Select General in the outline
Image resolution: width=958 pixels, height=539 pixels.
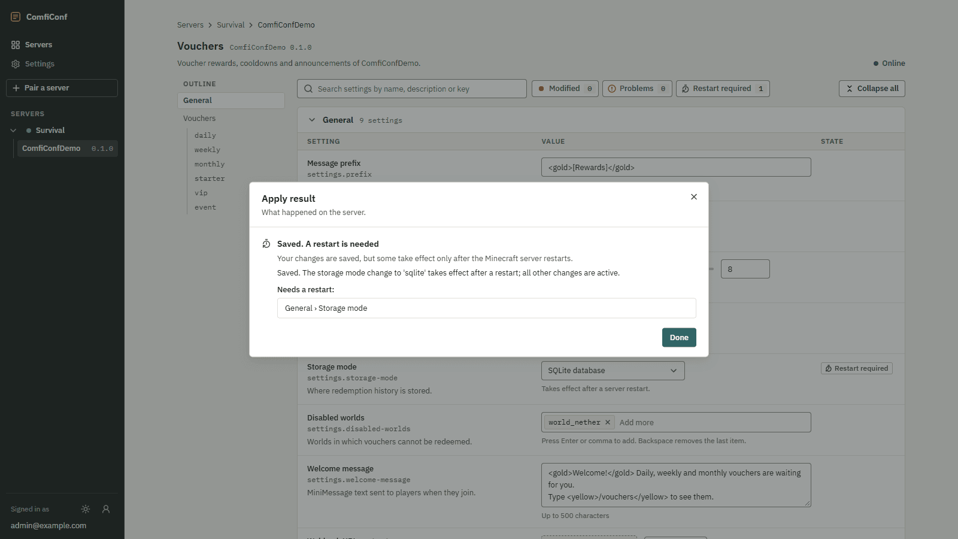coord(231,101)
